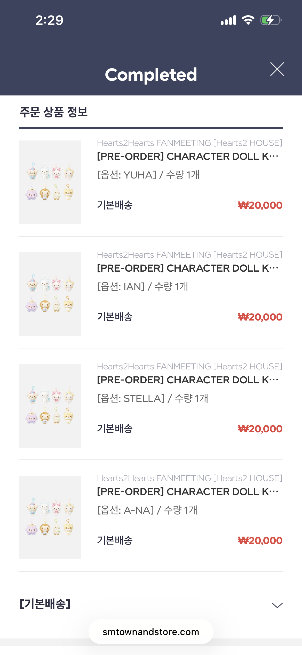Screen dimensions: 302x655
Task: Close the Completed order page
Action: tap(277, 69)
